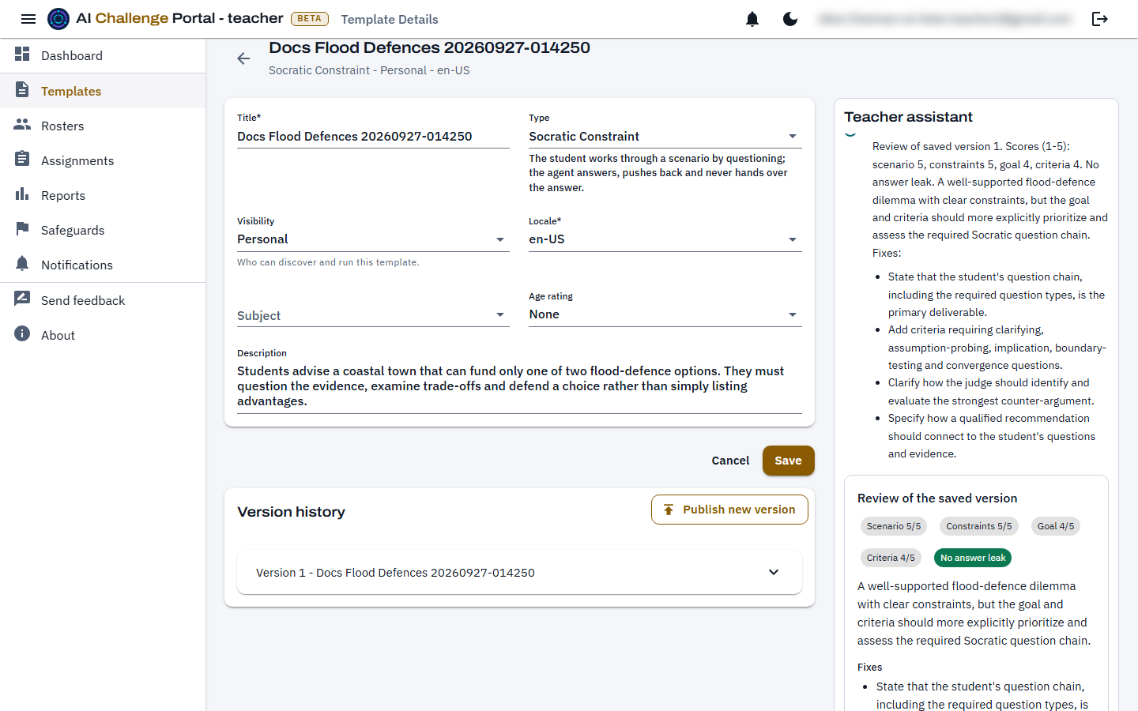Save the template changes
Screen dimensions: 1138x711
click(x=788, y=461)
